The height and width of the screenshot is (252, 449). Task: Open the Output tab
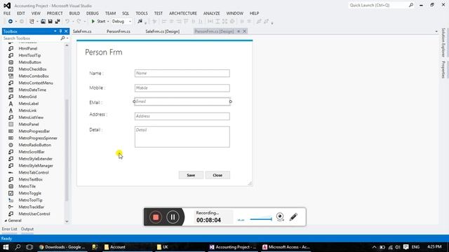[27, 229]
